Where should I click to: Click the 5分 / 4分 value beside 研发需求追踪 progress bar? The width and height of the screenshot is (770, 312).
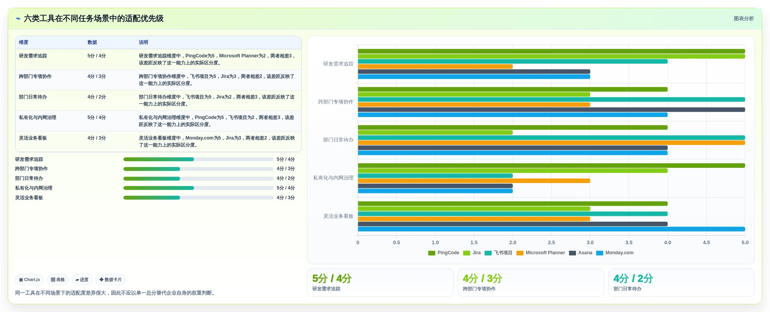(286, 159)
